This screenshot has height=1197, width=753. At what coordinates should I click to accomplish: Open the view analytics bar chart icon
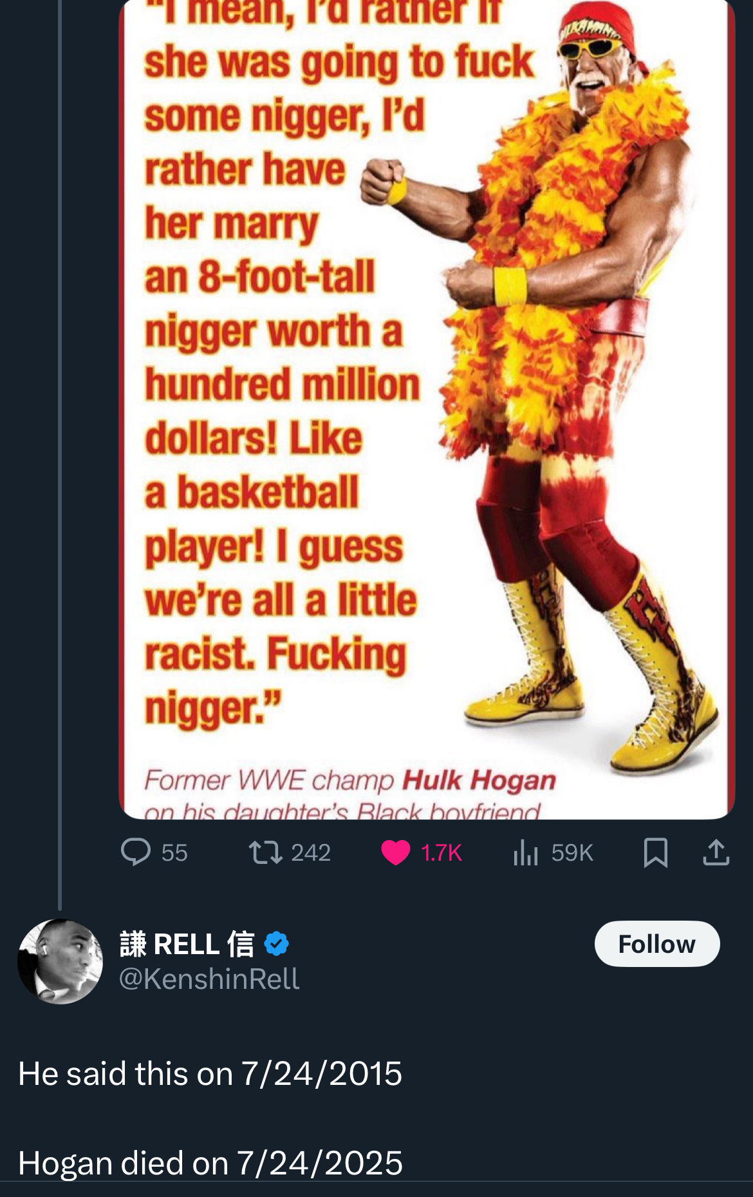(525, 852)
